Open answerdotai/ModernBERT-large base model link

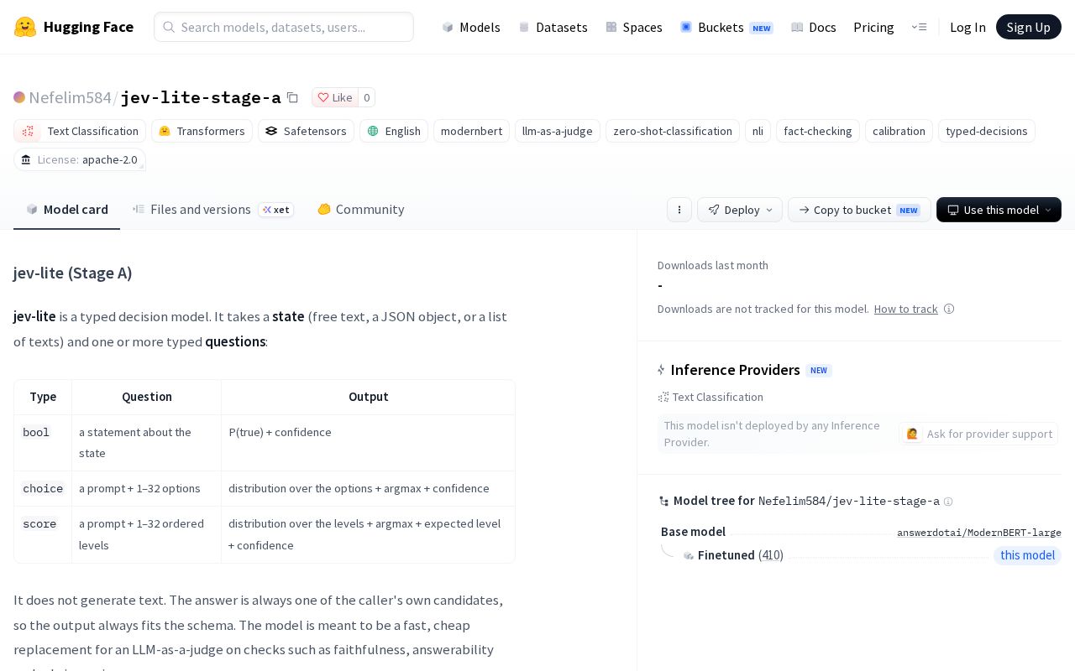[x=979, y=533]
